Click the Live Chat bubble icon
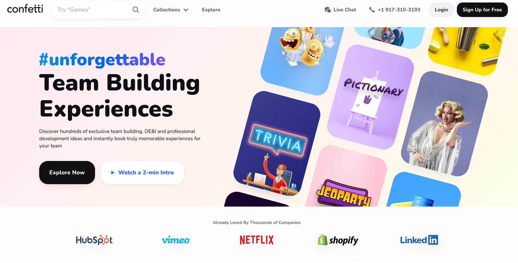The image size is (518, 263). coord(328,10)
